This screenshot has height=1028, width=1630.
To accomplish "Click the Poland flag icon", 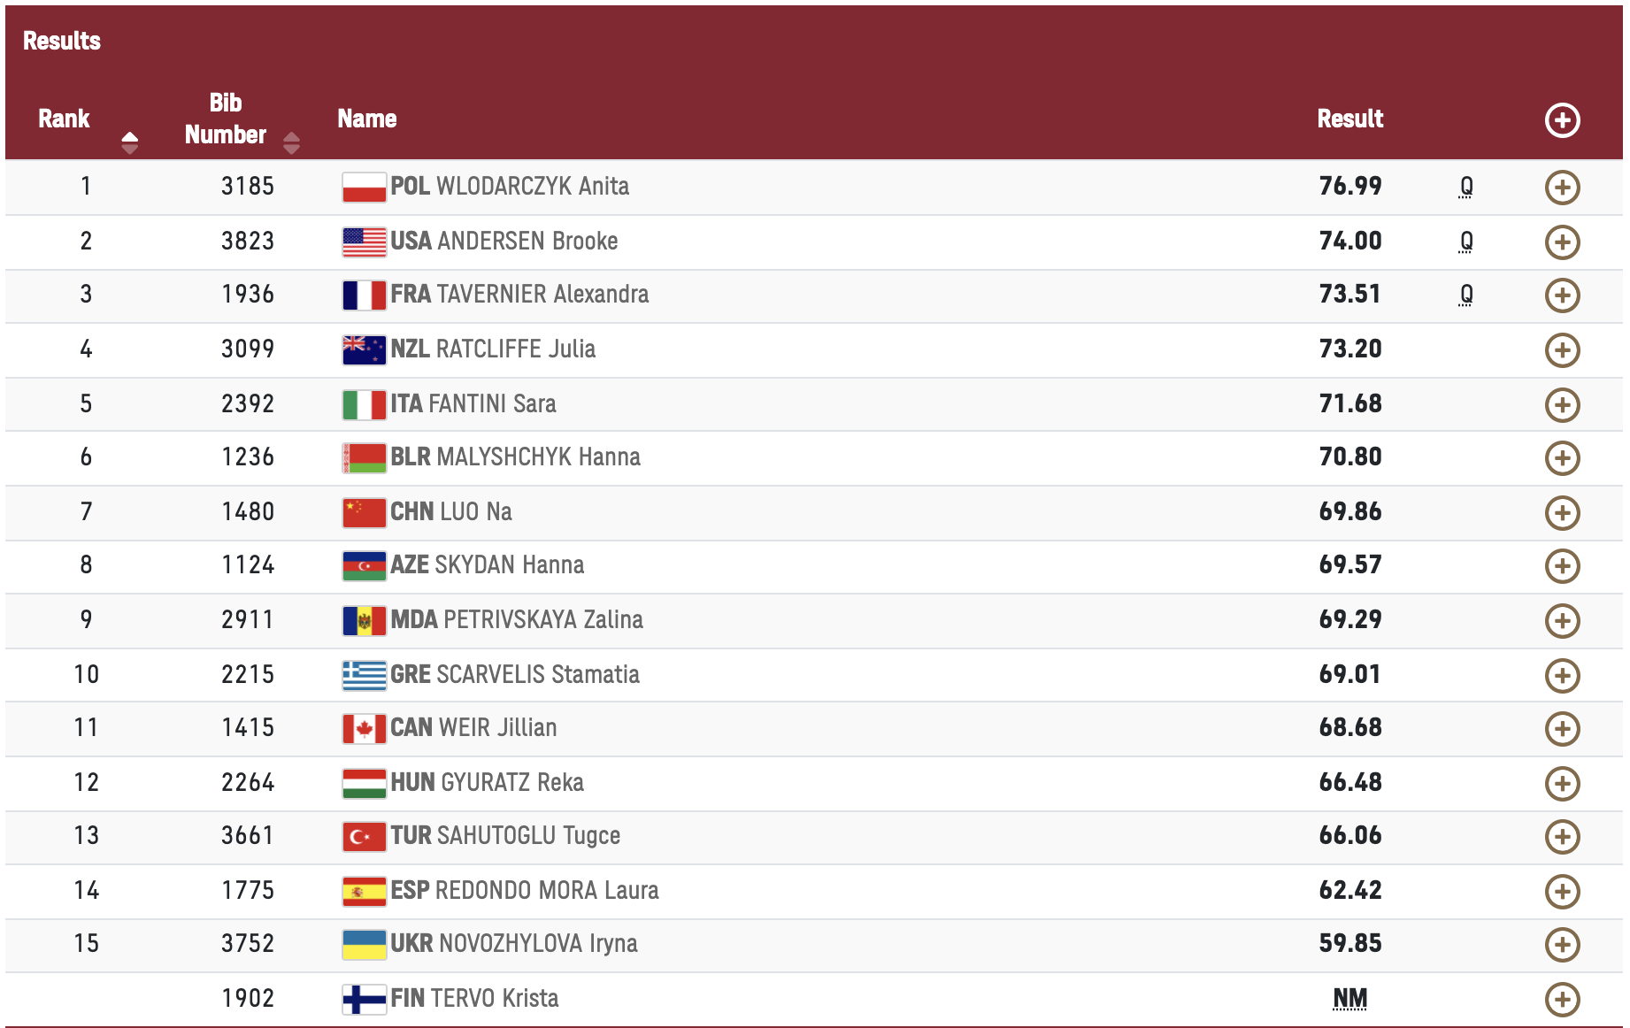I will tap(364, 188).
